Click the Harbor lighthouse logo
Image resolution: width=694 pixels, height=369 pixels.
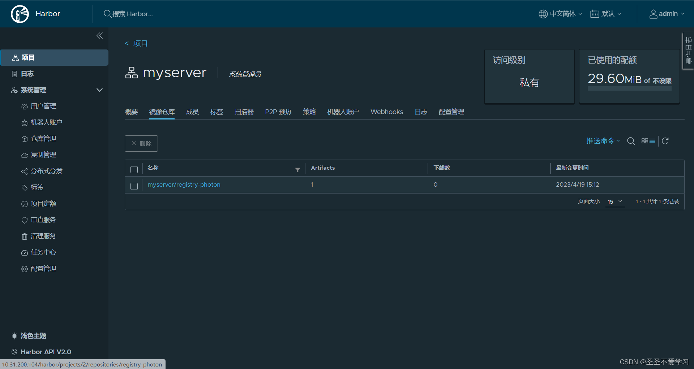(20, 14)
